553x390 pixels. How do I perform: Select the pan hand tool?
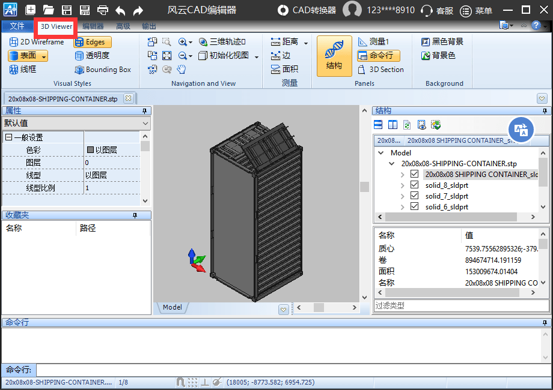click(182, 70)
